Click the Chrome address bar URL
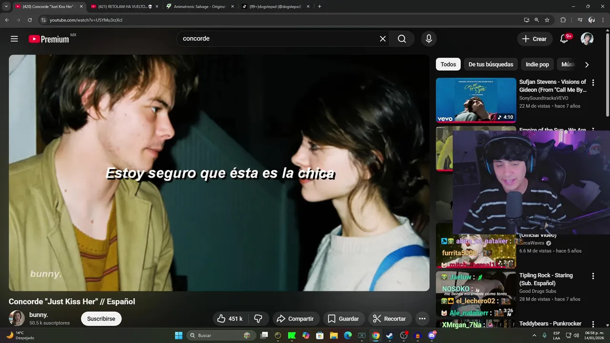The height and width of the screenshot is (343, 610). coord(86,20)
